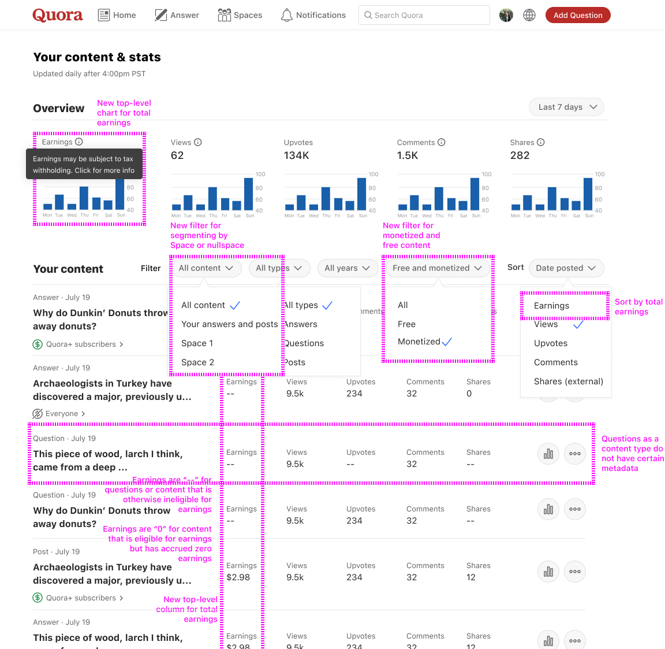Open stats chart icon for larch wood question
665x649 pixels.
(x=548, y=454)
